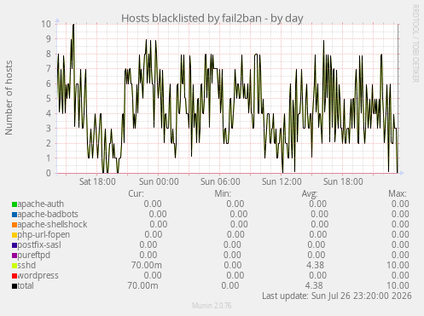Click sshd's max value '10.00'
This screenshot has height=316, width=424.
398,266
